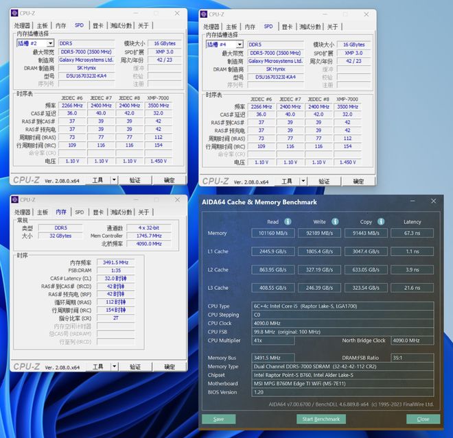This screenshot has width=453, height=438.
Task: Expand 工具 dropdown arrow in slot #4 window
Action: [303, 182]
